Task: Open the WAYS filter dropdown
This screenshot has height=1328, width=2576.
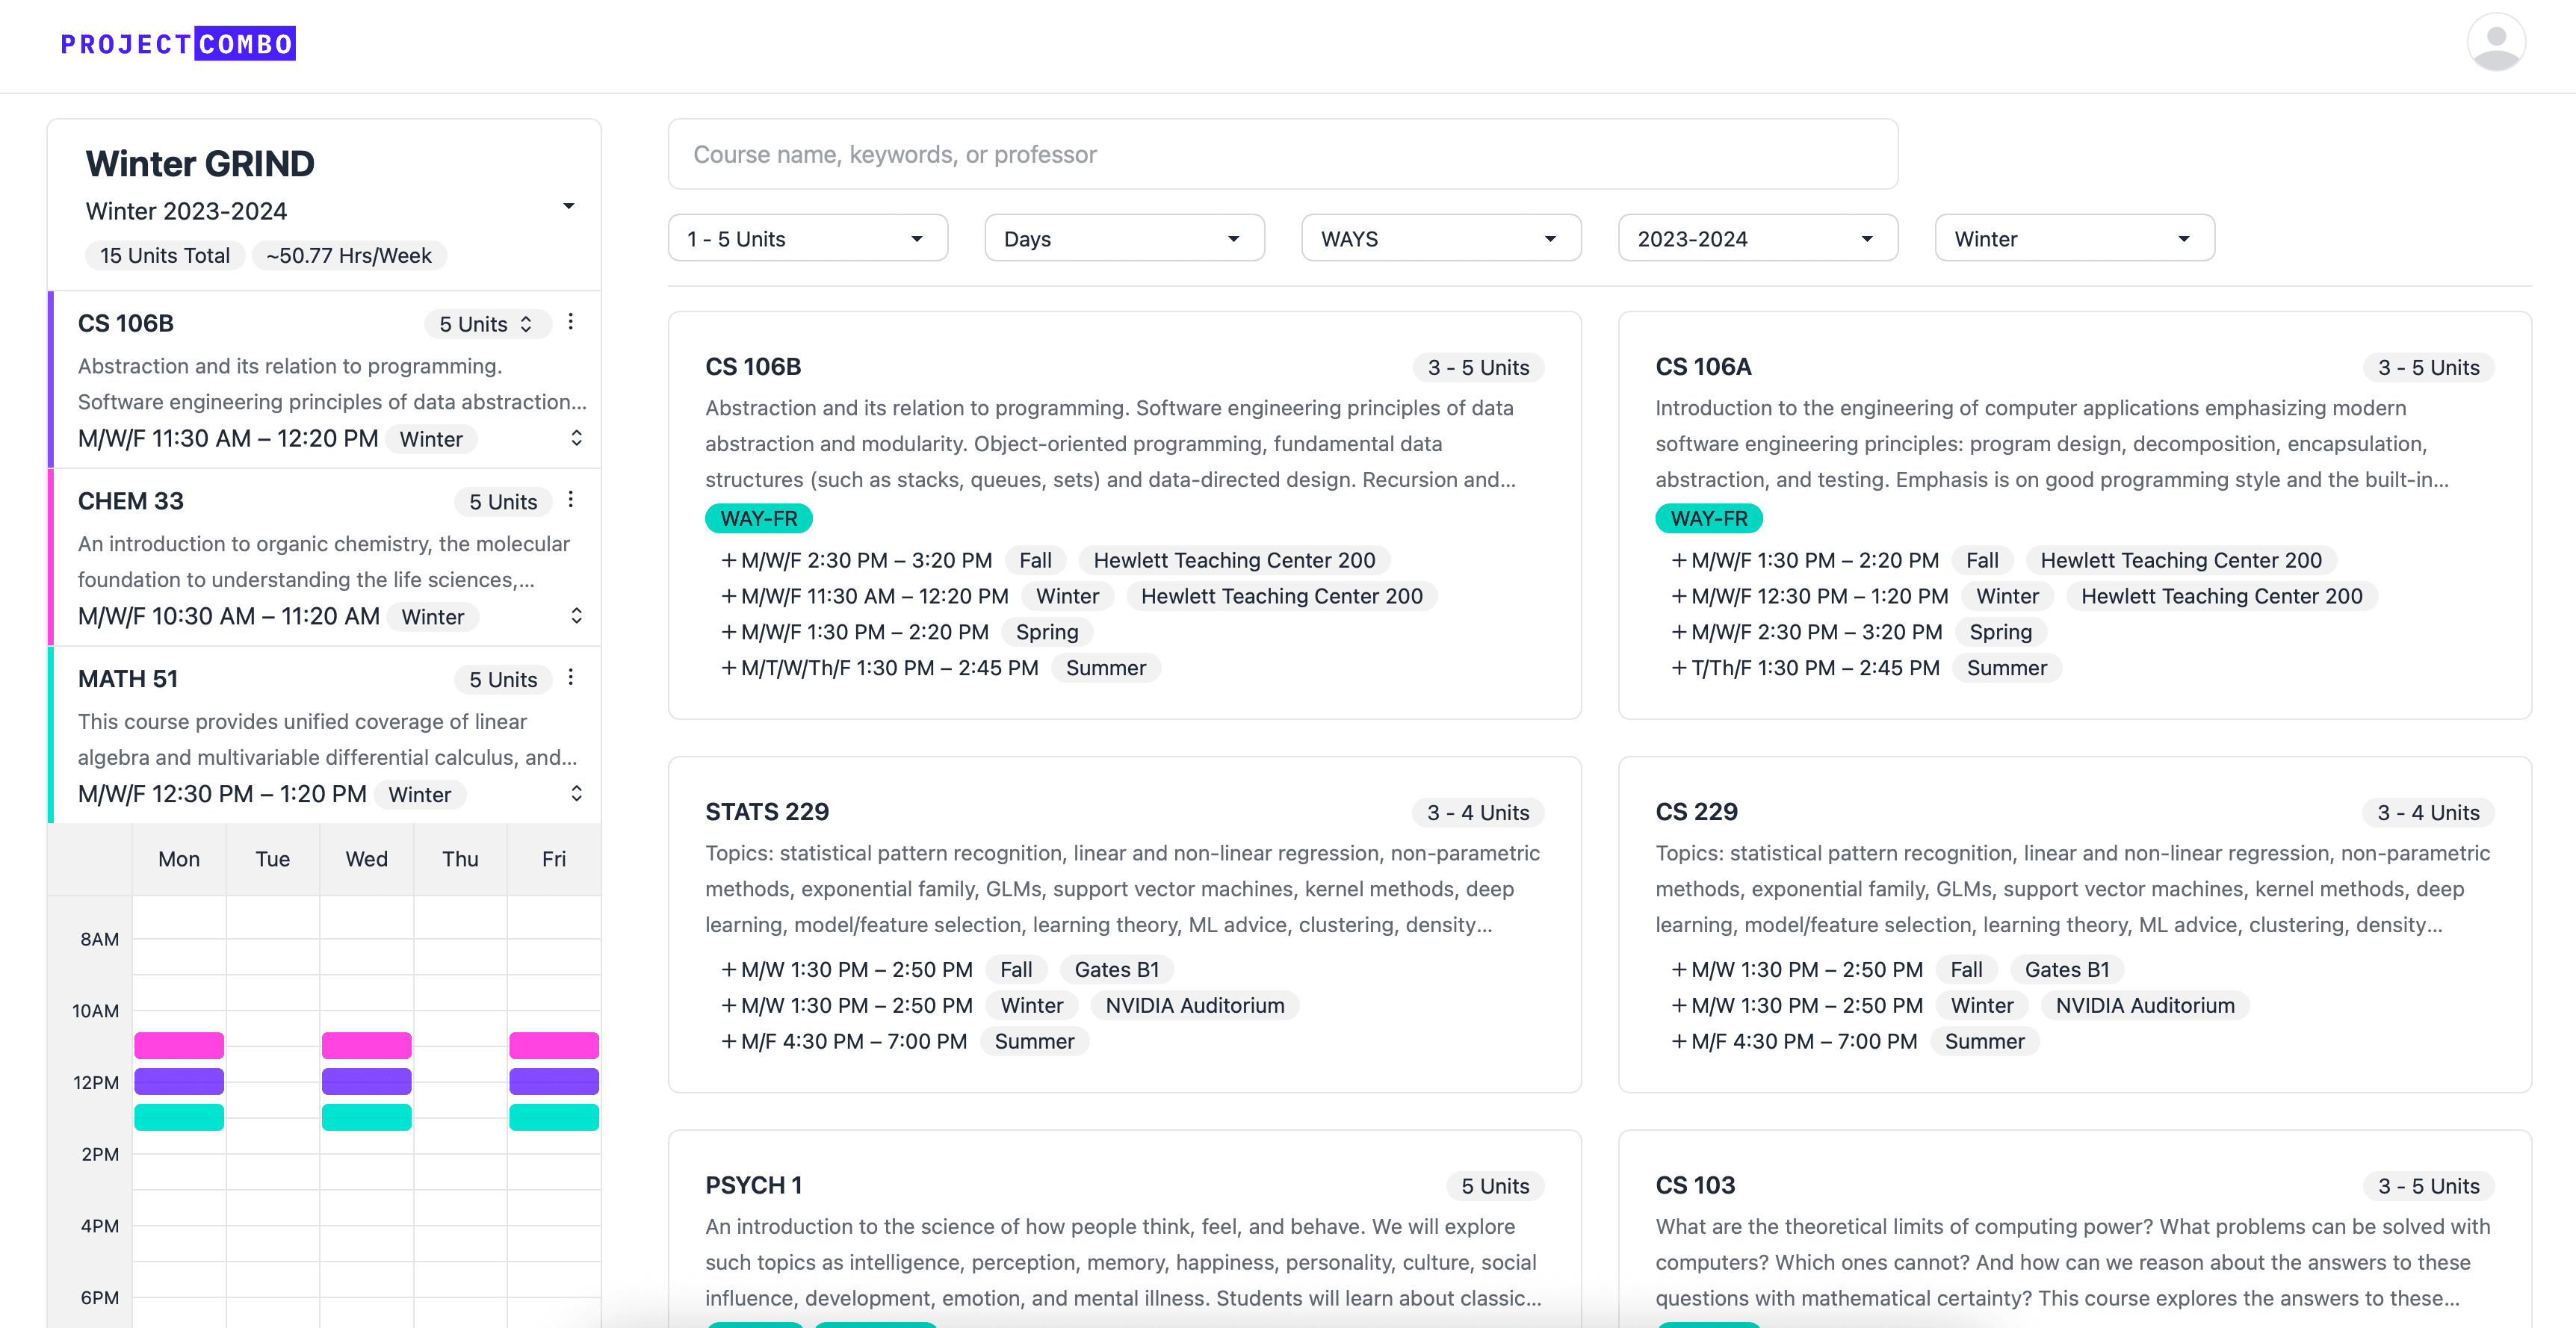Action: tap(1441, 238)
